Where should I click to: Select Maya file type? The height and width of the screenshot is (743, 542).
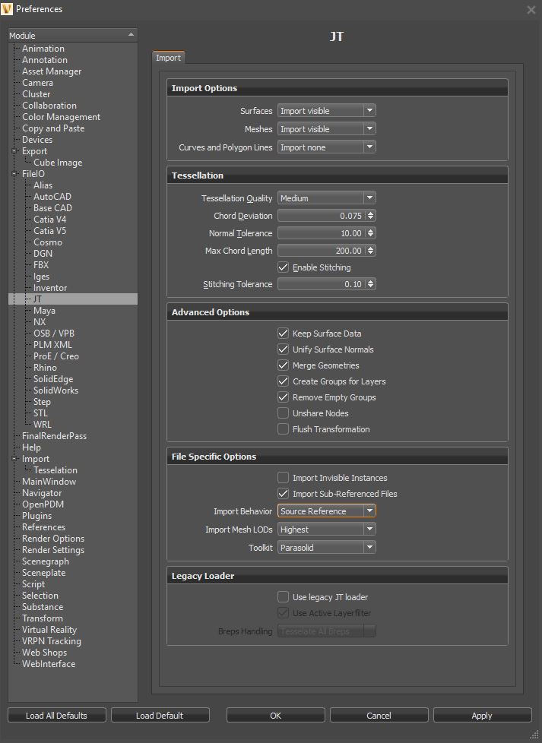coord(44,311)
